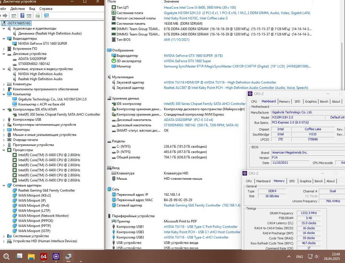Click the Мультимедиа speaker icon in AIDA64

(109, 77)
